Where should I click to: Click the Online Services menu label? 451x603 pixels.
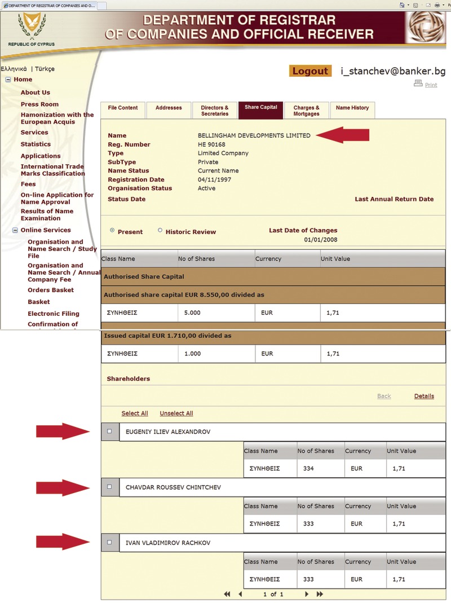pos(46,230)
